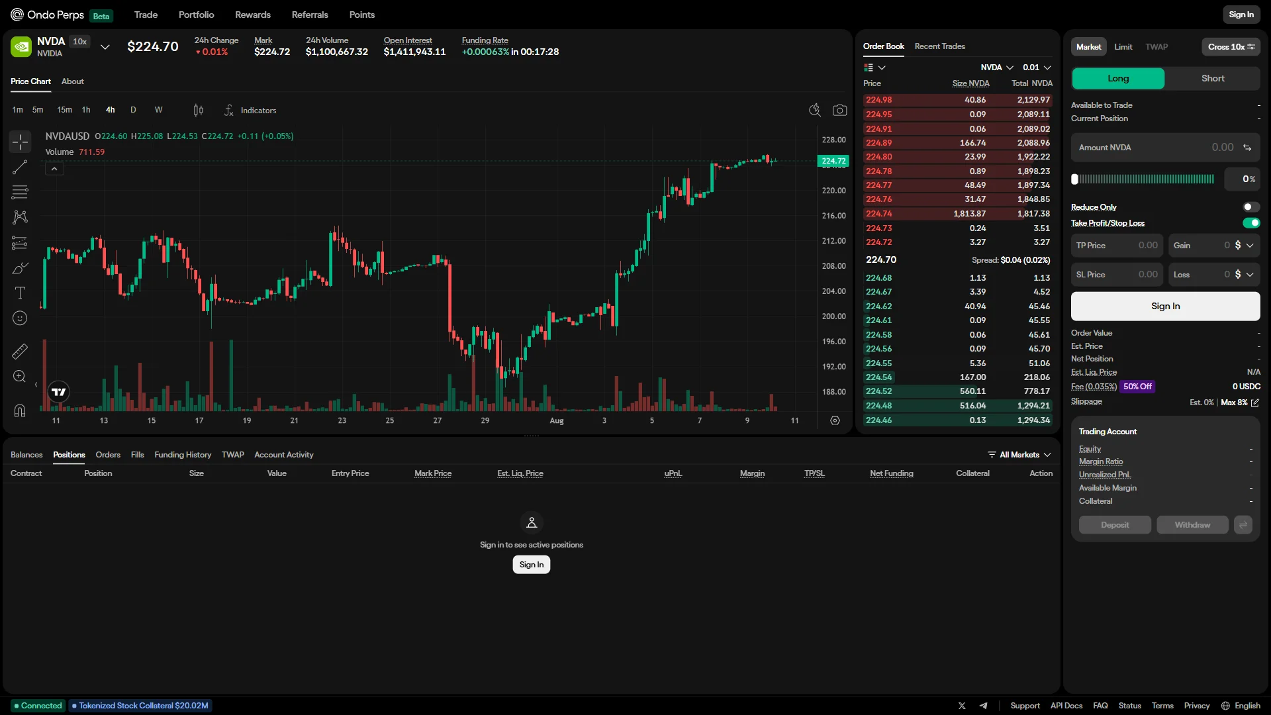
Task: Toggle the magnet mode icon
Action: tap(20, 410)
